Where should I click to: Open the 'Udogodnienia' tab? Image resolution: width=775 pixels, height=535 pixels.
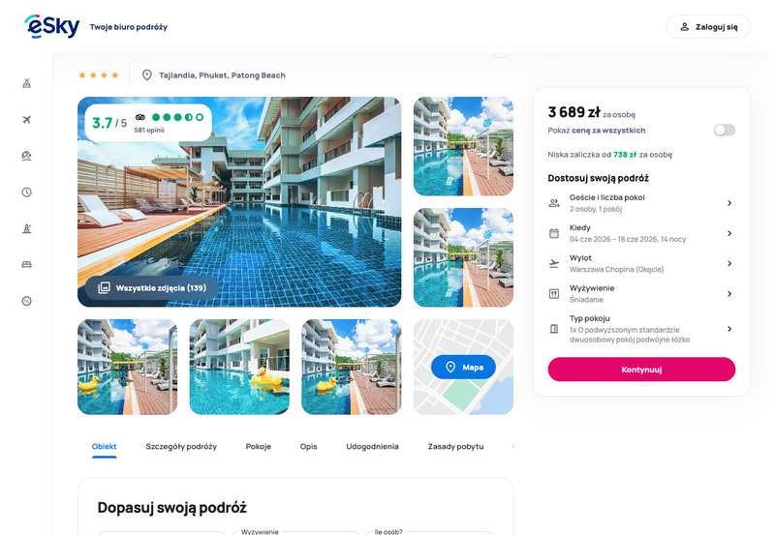point(372,446)
